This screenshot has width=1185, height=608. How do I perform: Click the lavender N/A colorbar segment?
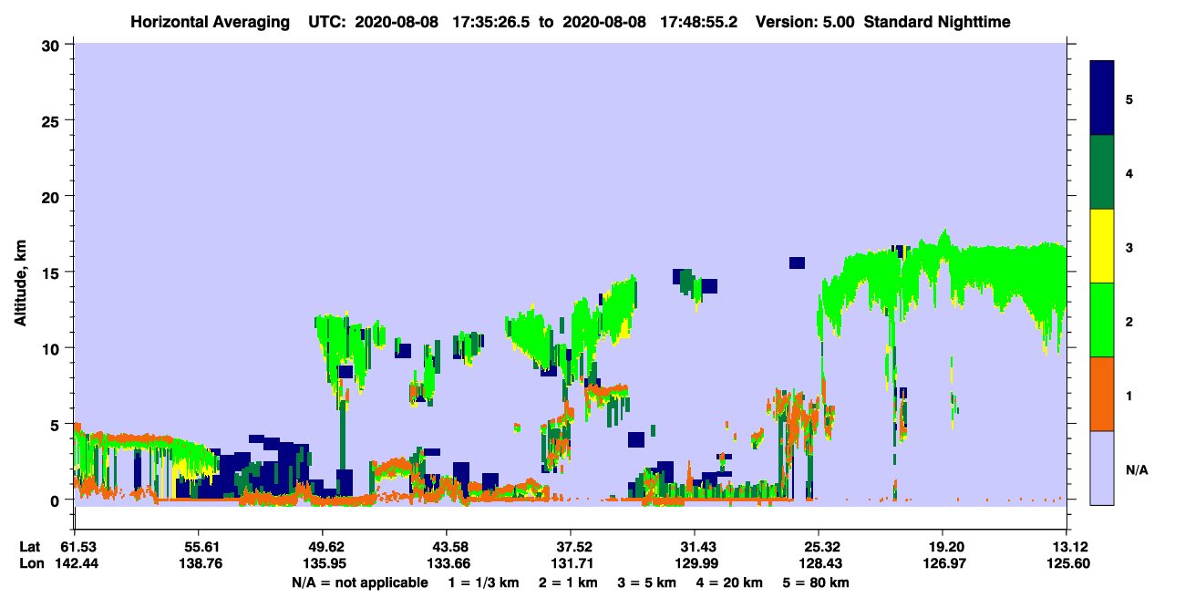pyautogui.click(x=1102, y=468)
